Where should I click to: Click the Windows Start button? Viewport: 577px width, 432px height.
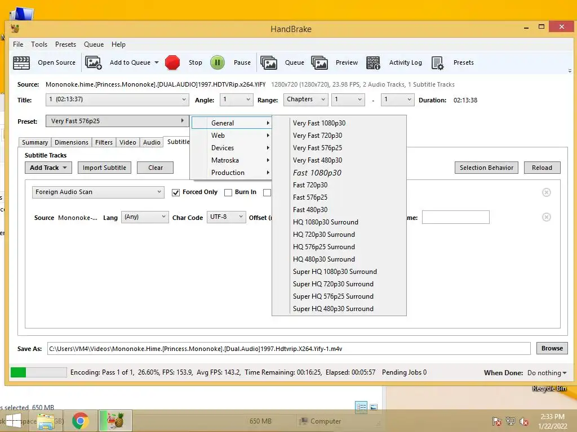click(14, 421)
